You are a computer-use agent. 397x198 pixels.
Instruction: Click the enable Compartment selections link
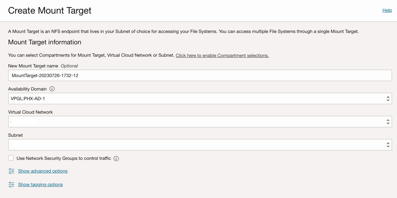pyautogui.click(x=222, y=55)
